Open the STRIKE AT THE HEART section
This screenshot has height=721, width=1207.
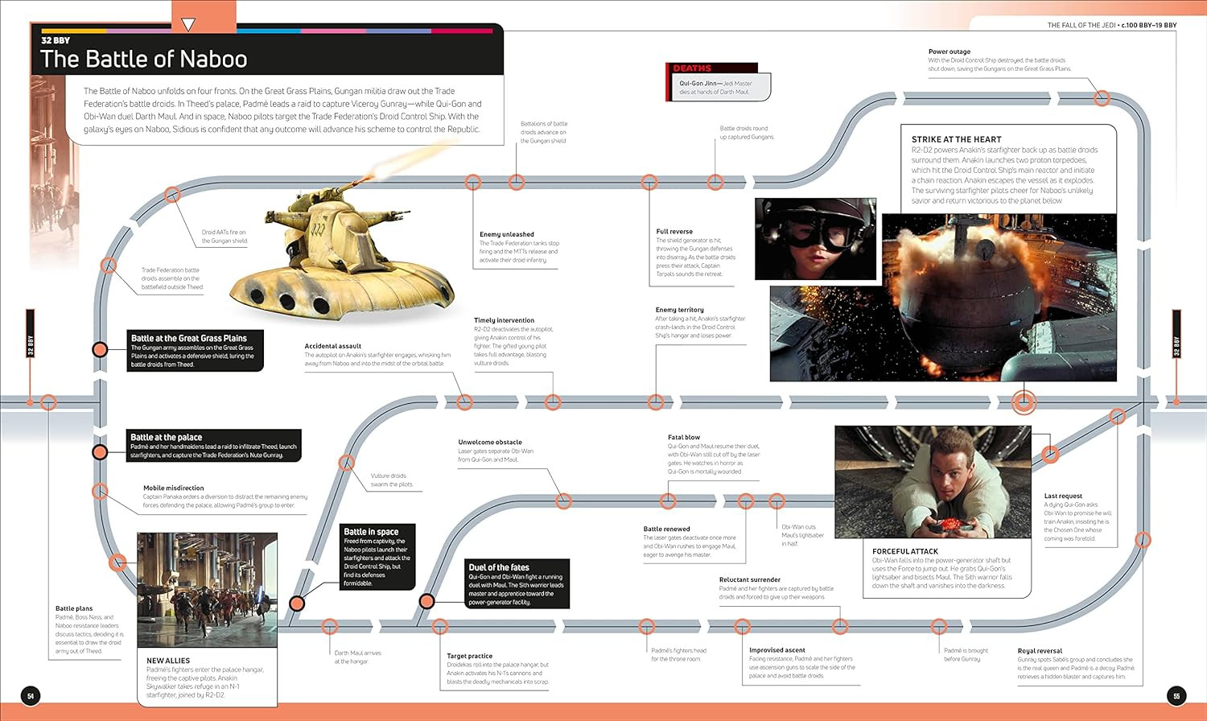point(958,138)
